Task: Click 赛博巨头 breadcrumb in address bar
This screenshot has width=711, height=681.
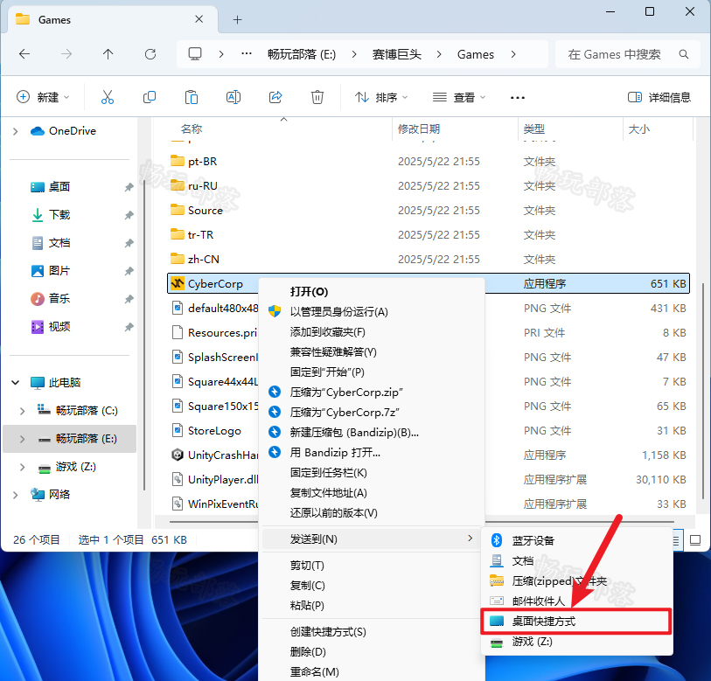Action: pos(397,54)
